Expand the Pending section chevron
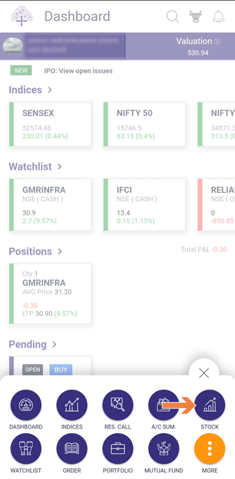This screenshot has height=479, width=235. coord(54,345)
